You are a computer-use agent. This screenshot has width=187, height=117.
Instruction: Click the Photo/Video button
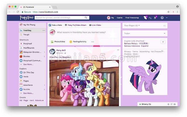click(x=58, y=42)
